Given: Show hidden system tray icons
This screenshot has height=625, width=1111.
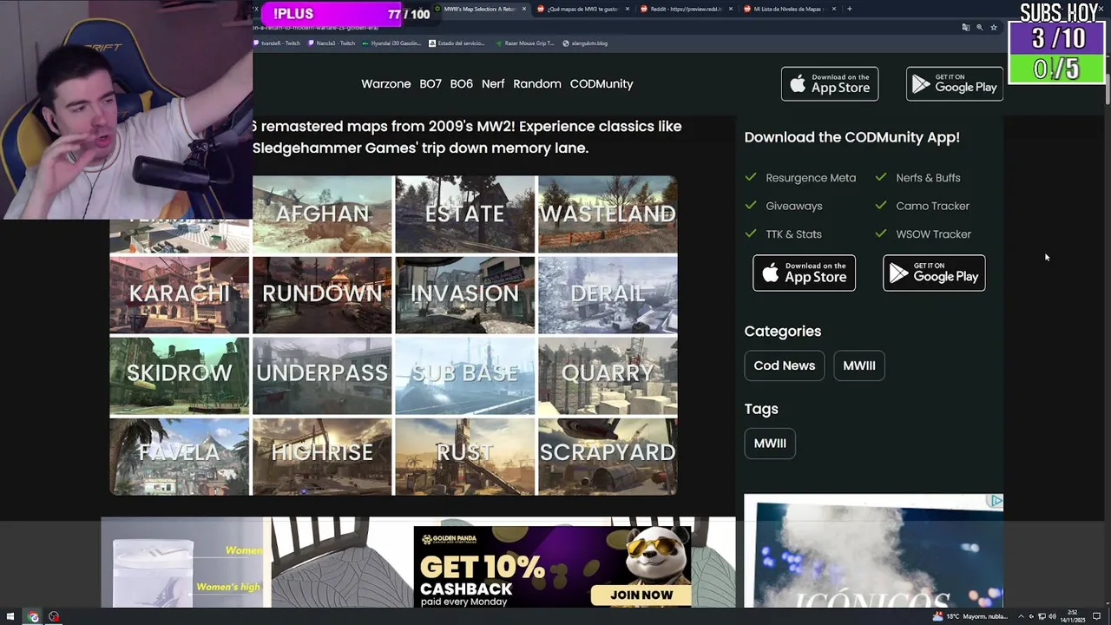Looking at the screenshot, I should [x=1020, y=616].
